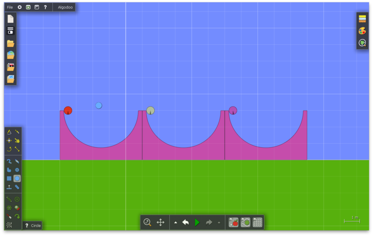Select the Fixate tool

click(17, 199)
